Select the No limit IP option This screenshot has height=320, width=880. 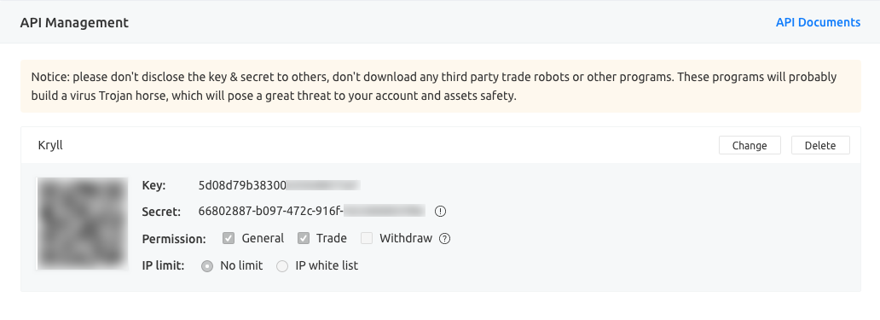[207, 266]
